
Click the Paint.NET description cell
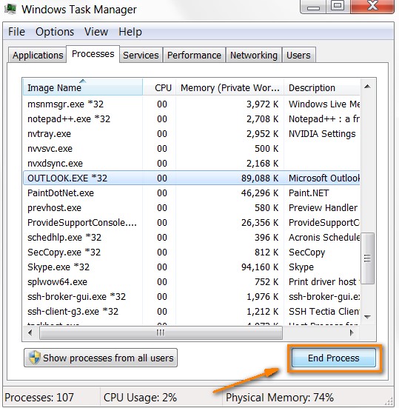point(309,193)
